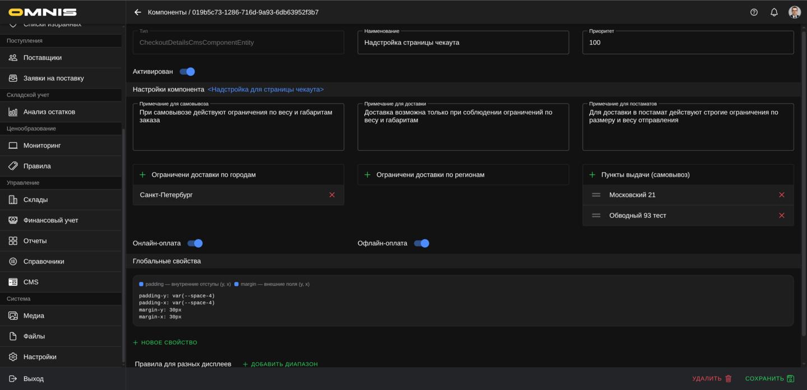
Task: Click inside the Наименование input field
Action: [x=463, y=44]
